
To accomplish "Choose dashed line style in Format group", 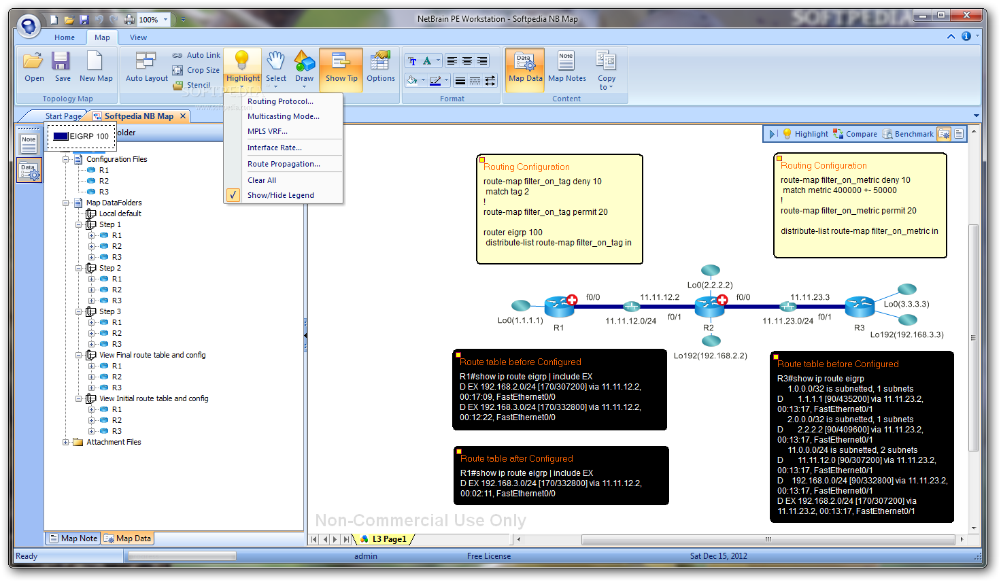I will point(475,81).
